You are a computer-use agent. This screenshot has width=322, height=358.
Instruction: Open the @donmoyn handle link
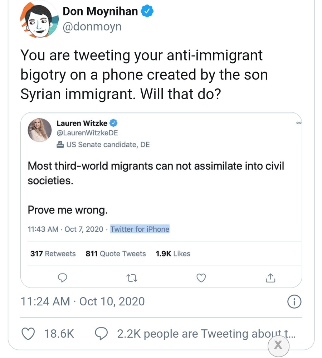(92, 26)
